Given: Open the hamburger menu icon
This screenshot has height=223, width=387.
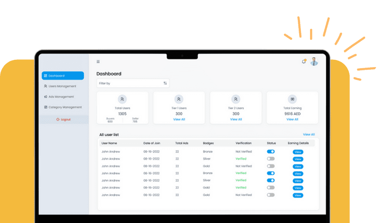Looking at the screenshot, I should pyautogui.click(x=98, y=62).
